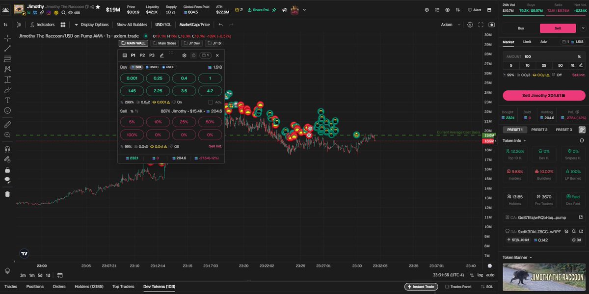Screen dimensions: 589x294
Task: Undo the last chart action
Action: 220,25
